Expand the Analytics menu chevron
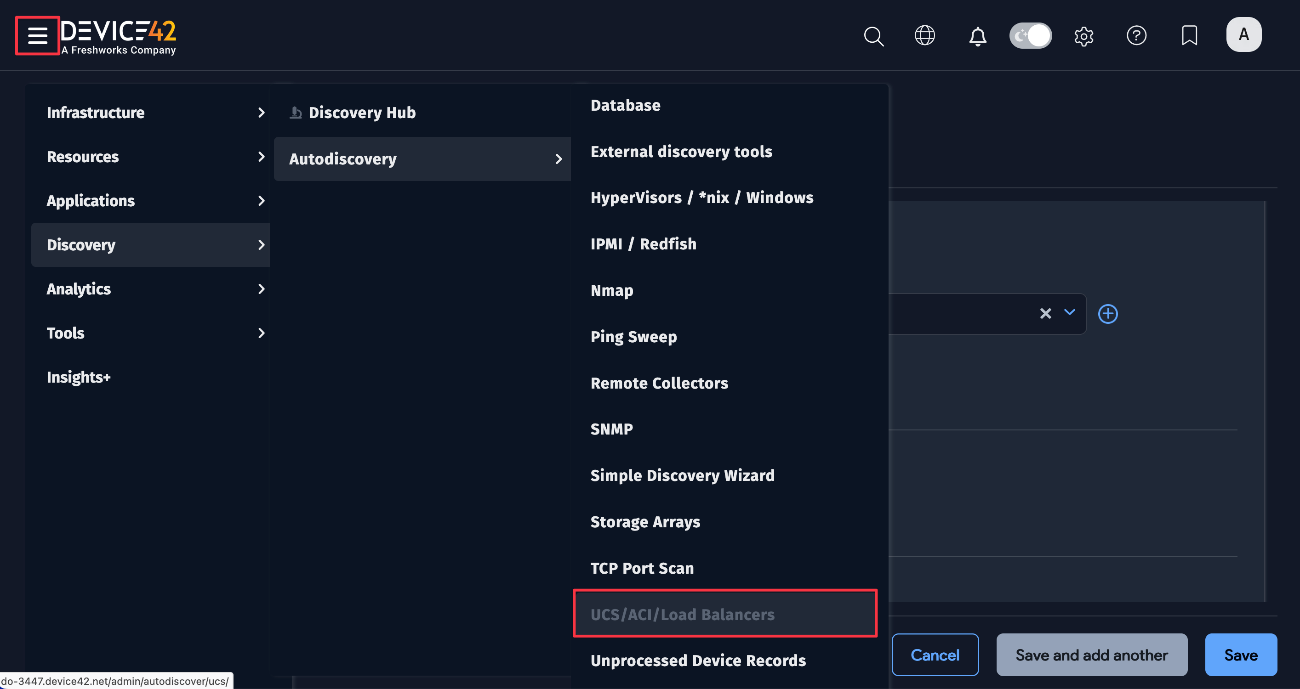1300x689 pixels. click(x=262, y=289)
